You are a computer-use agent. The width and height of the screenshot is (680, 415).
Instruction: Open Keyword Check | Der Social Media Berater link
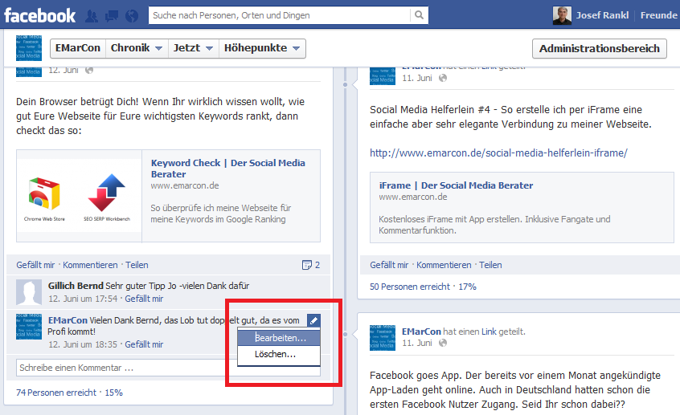pos(228,169)
